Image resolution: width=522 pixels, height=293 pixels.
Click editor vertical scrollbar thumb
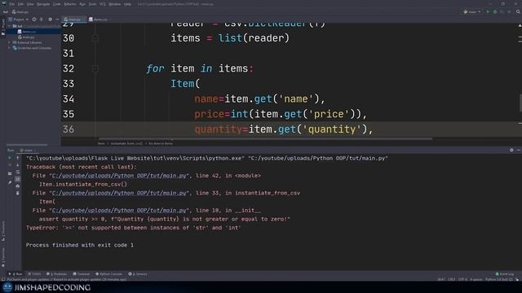tap(520, 103)
